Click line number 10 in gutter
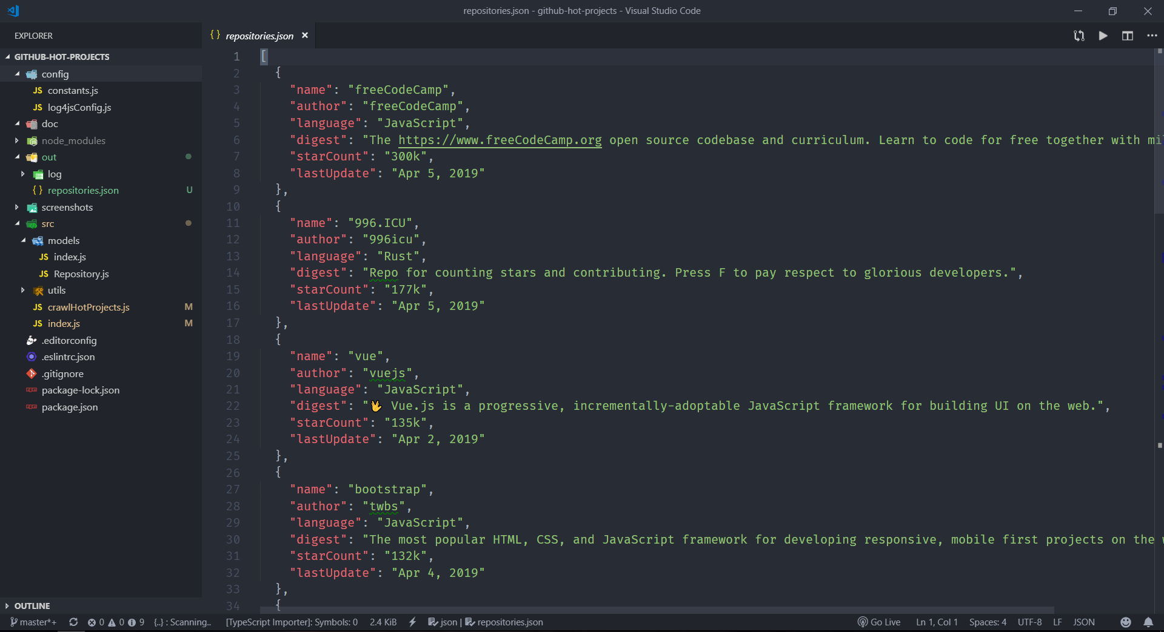 click(x=233, y=206)
